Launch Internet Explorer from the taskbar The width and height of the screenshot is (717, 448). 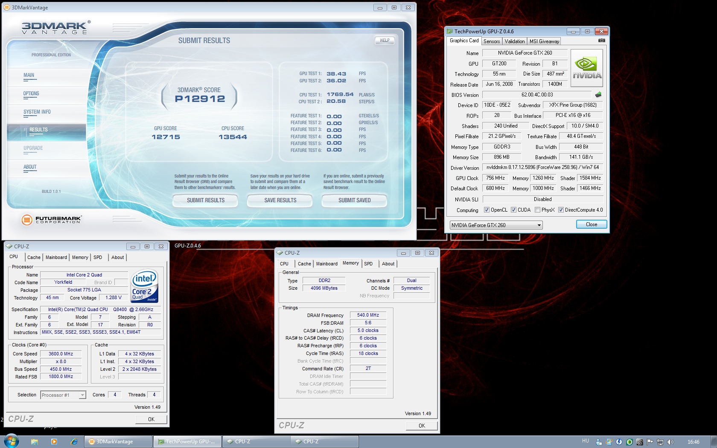(74, 442)
